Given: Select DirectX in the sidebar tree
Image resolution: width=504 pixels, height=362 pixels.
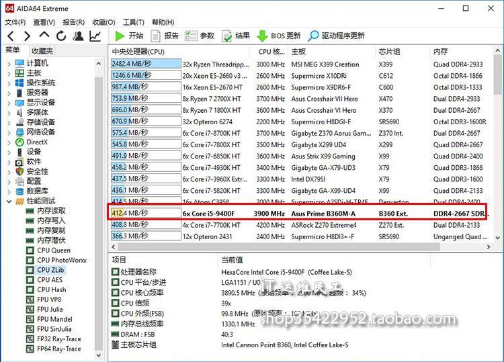Looking at the screenshot, I should (36, 142).
